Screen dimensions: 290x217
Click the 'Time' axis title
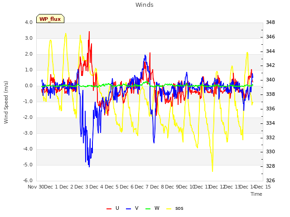click(x=256, y=194)
